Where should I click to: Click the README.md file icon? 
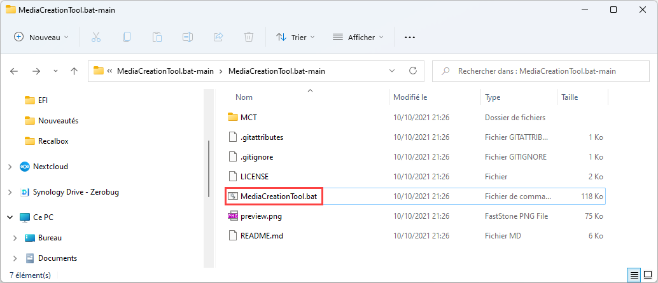232,236
